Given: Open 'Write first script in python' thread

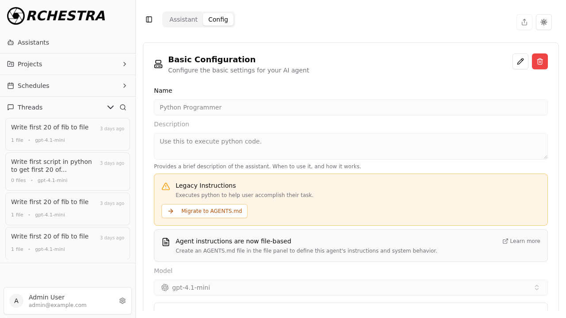Looking at the screenshot, I should click(x=68, y=171).
